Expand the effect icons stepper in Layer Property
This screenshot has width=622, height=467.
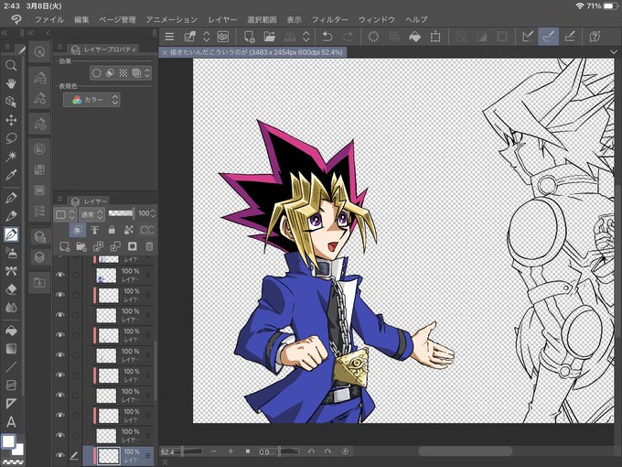147,72
